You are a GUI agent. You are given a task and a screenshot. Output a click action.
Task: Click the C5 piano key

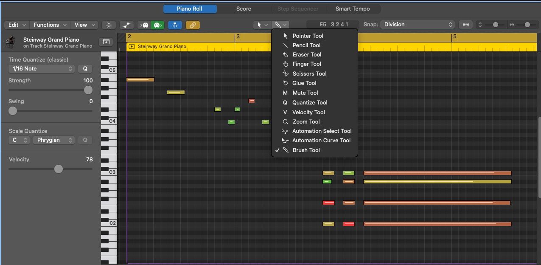click(109, 70)
